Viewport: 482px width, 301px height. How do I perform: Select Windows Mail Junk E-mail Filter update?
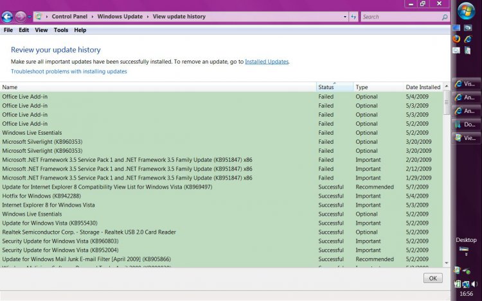click(x=221, y=259)
